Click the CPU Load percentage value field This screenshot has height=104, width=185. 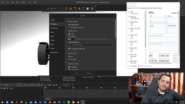pos(71,39)
